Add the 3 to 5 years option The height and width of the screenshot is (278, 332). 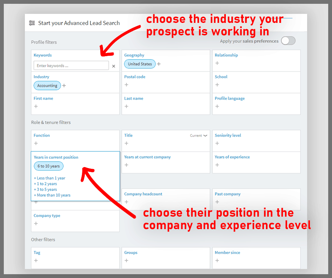click(x=46, y=190)
